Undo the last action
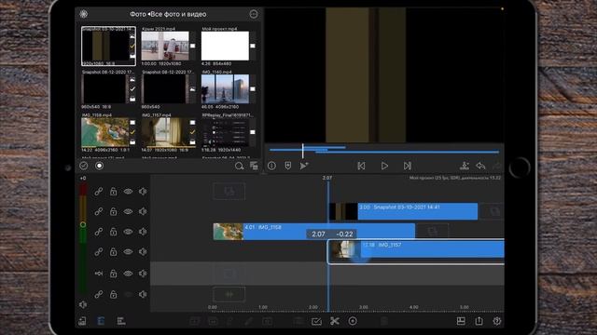The width and height of the screenshot is (597, 335). (480, 166)
